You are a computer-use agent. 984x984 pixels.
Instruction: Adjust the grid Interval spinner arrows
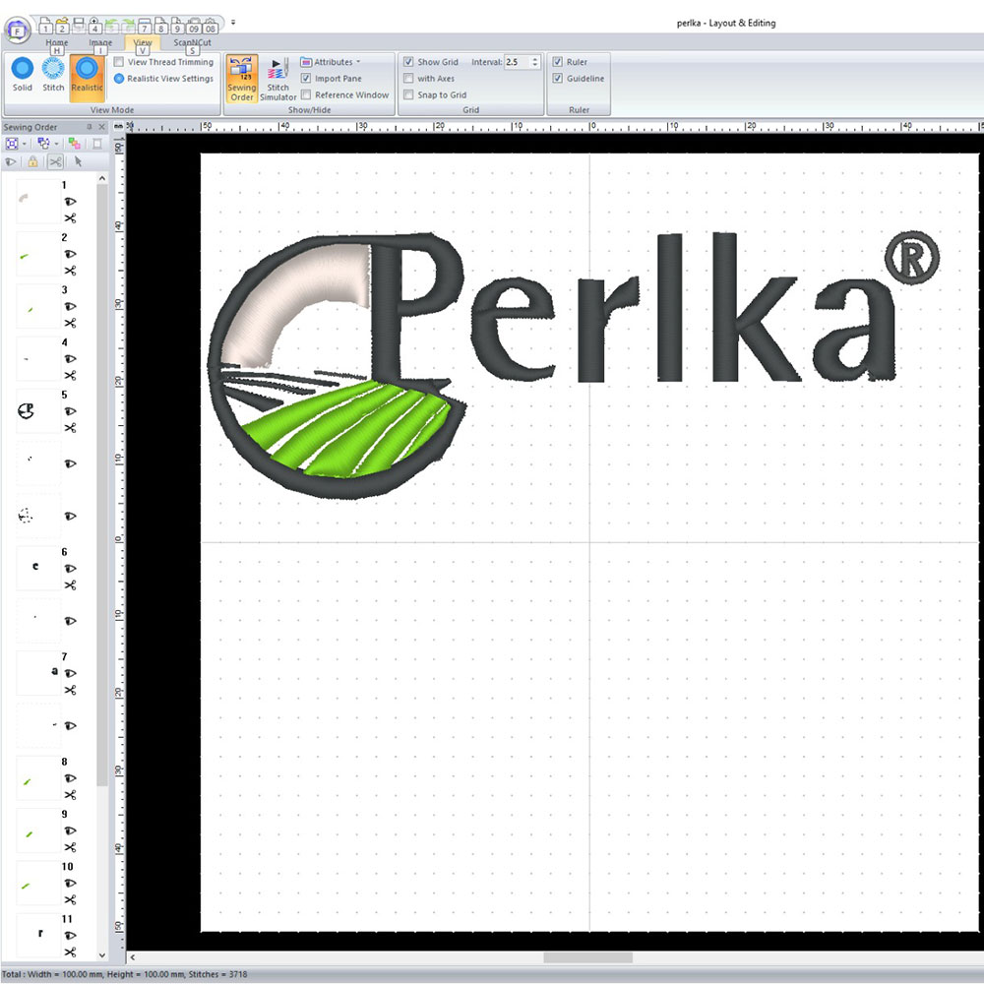(x=535, y=62)
